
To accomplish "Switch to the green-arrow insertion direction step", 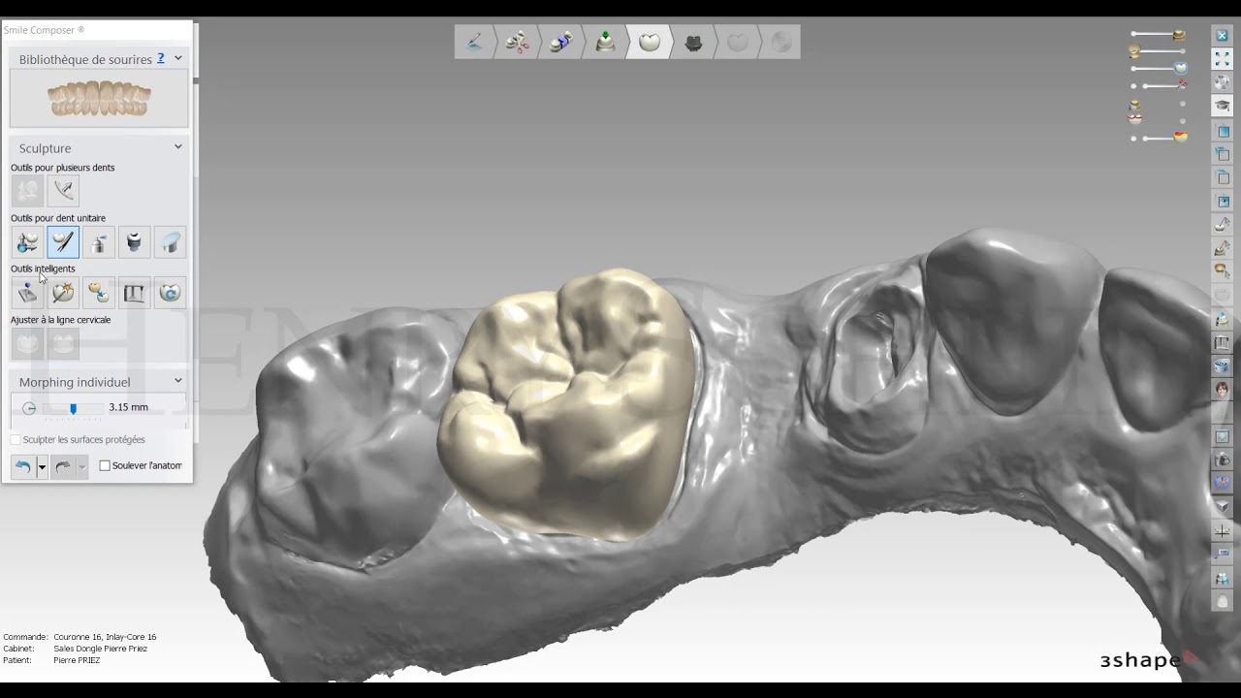I will tap(605, 43).
